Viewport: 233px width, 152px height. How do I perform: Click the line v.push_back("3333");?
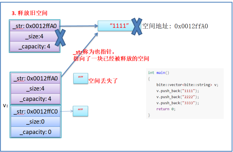tap(178, 103)
